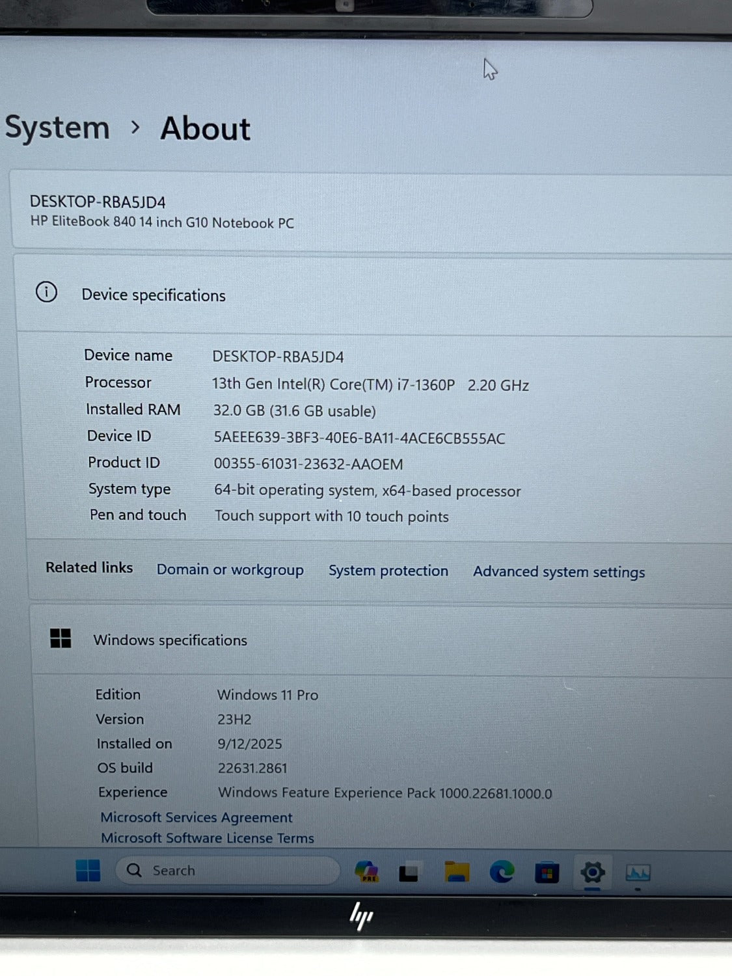Click the Device specifications info icon
The width and height of the screenshot is (732, 976).
46,292
